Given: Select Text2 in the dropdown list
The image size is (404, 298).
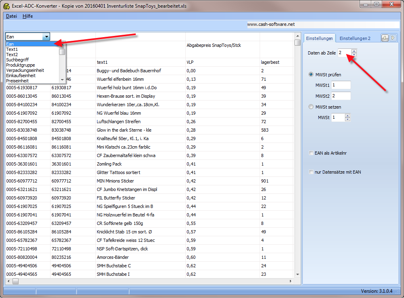Looking at the screenshot, I should [32, 55].
